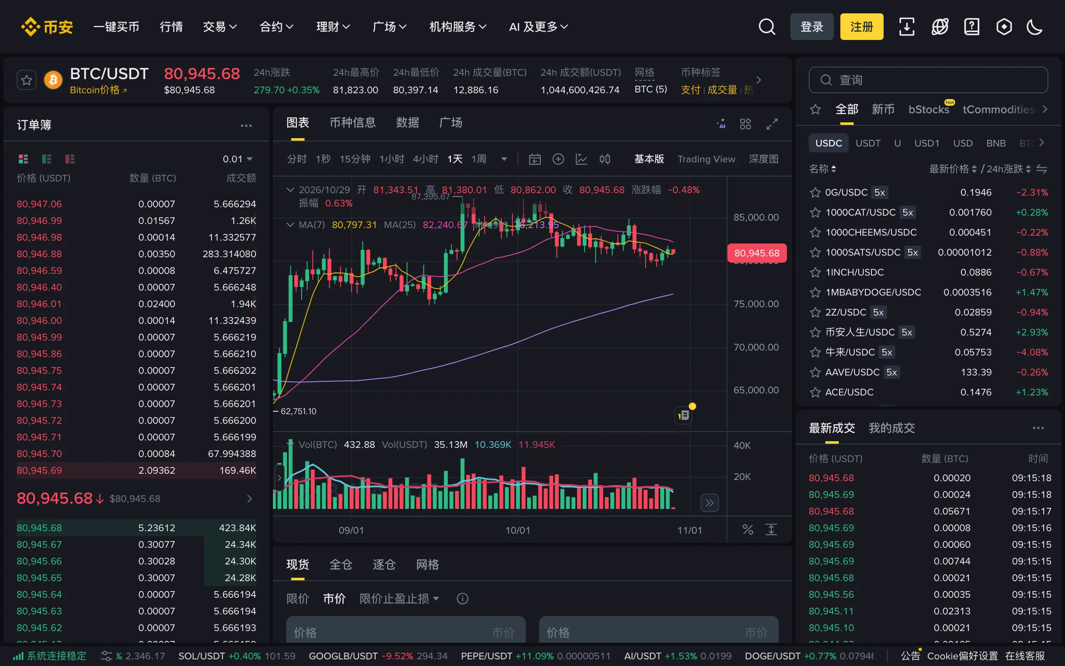Expand ticker info right arrow
Image resolution: width=1065 pixels, height=666 pixels.
[758, 80]
